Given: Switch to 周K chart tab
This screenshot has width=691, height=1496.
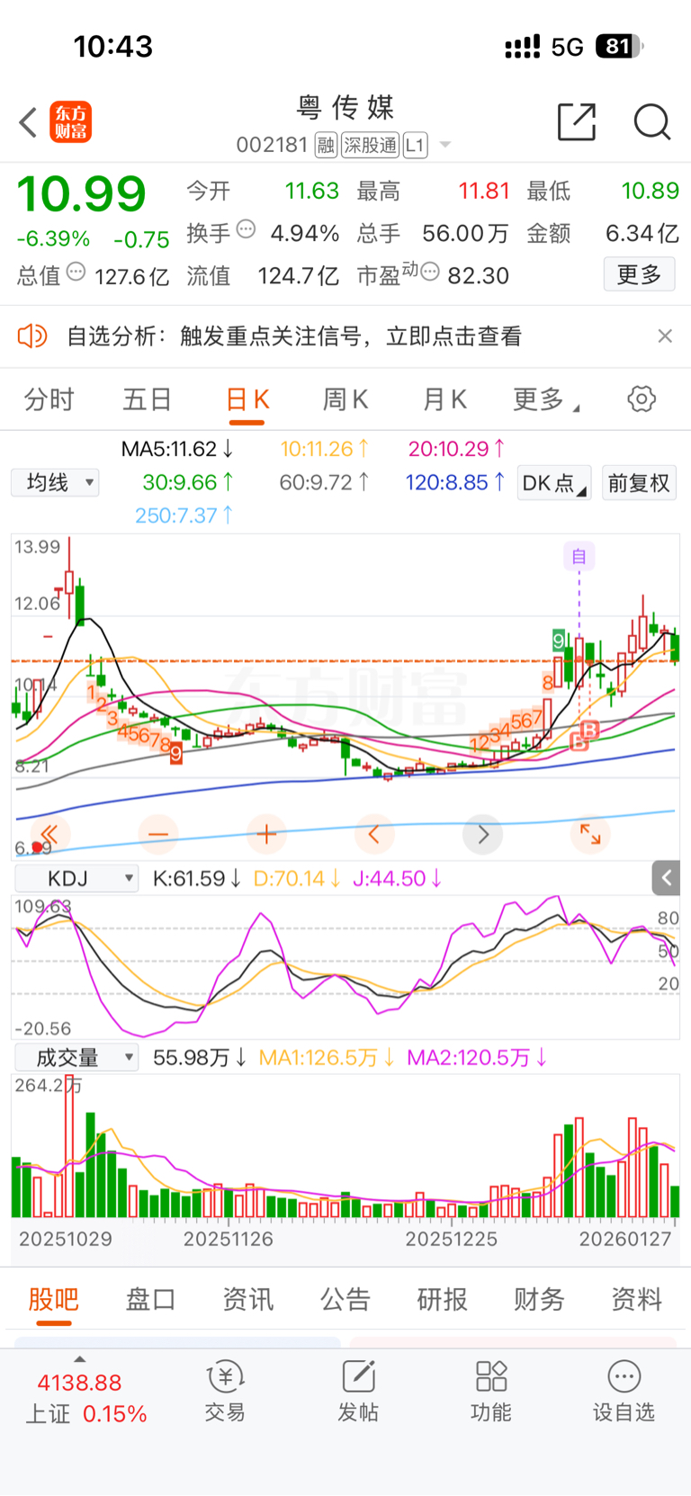Looking at the screenshot, I should coord(345,399).
